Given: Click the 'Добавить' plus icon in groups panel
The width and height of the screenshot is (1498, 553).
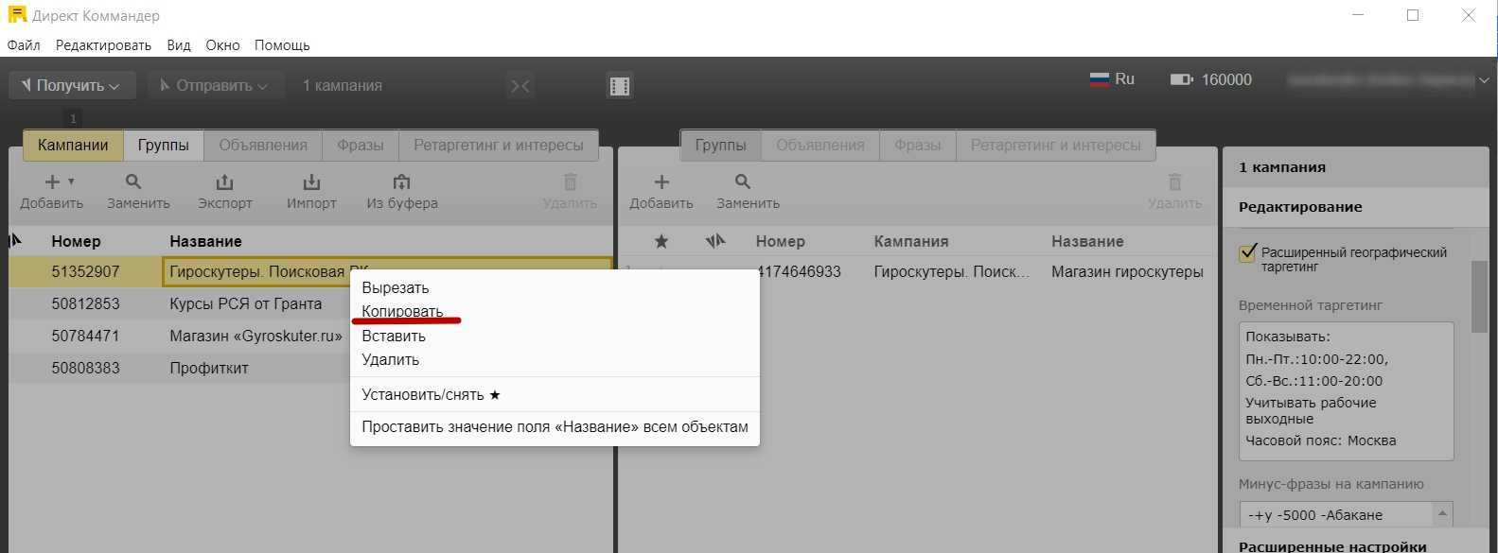Looking at the screenshot, I should [661, 182].
